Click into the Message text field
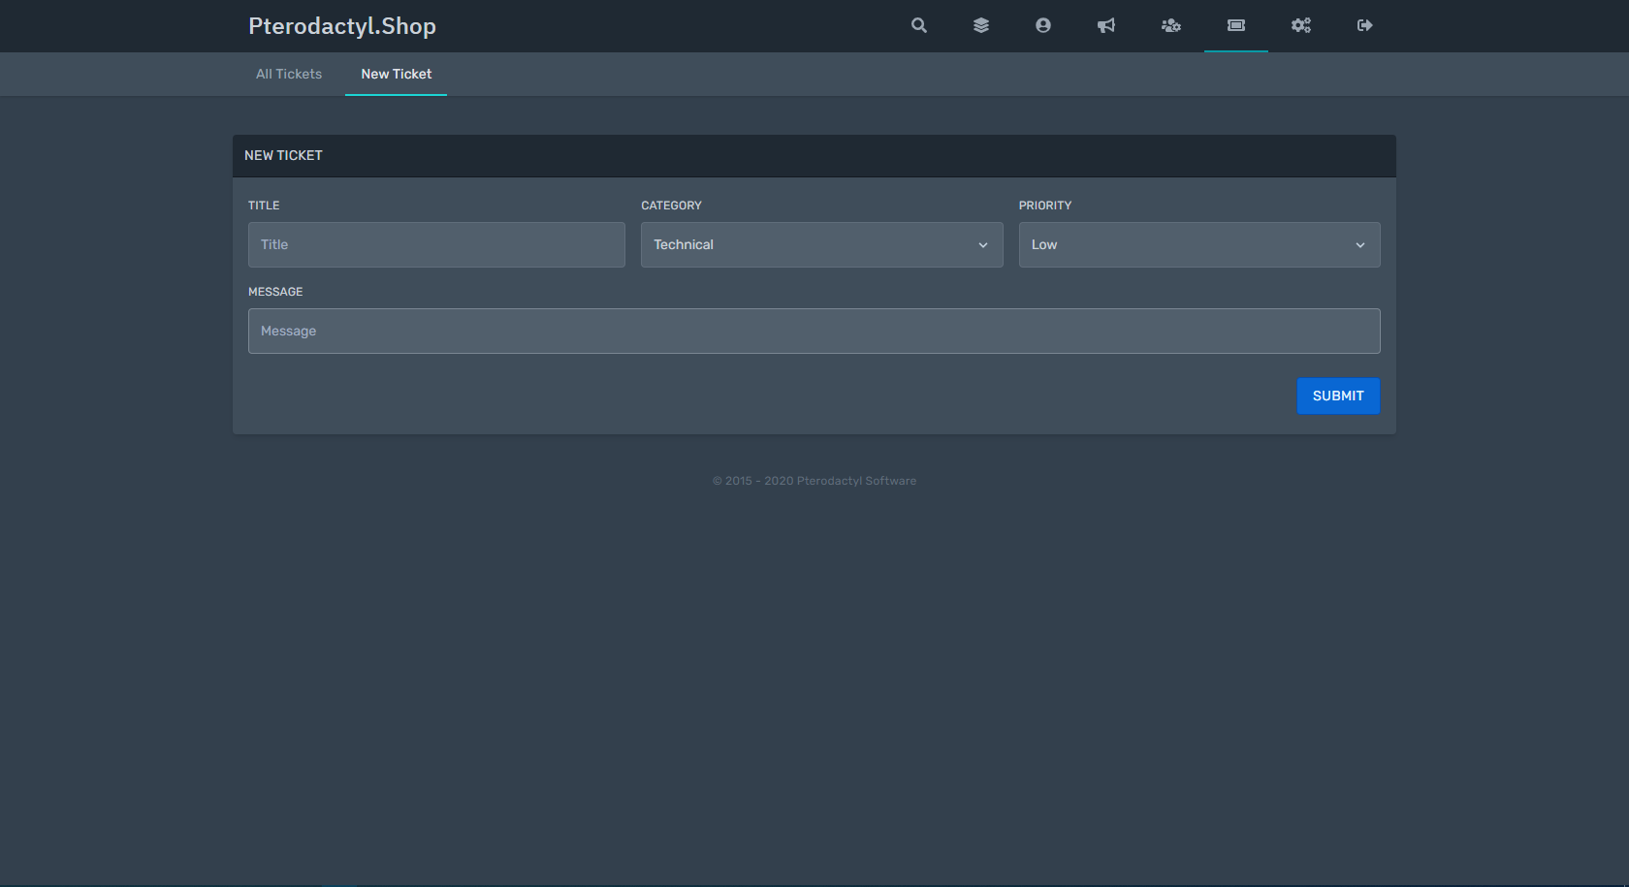This screenshot has width=1629, height=887. click(814, 332)
